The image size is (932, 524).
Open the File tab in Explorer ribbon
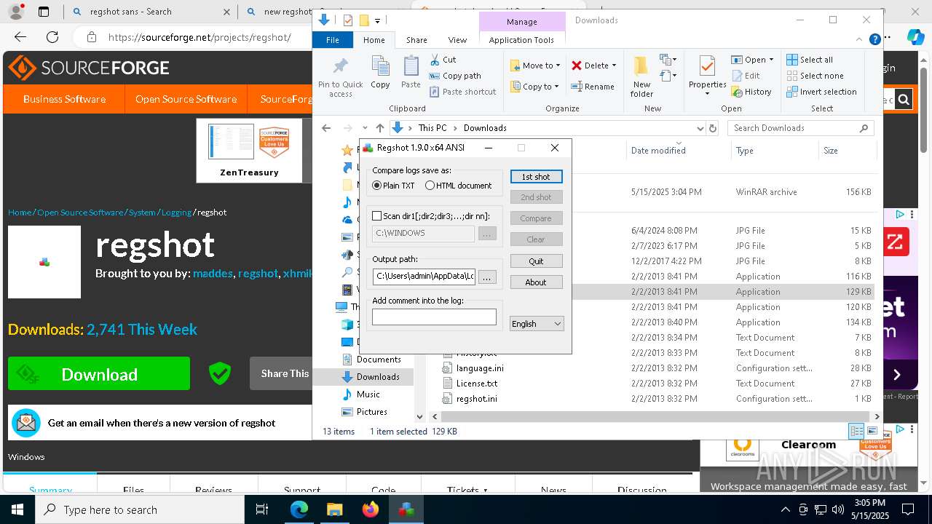coord(332,40)
